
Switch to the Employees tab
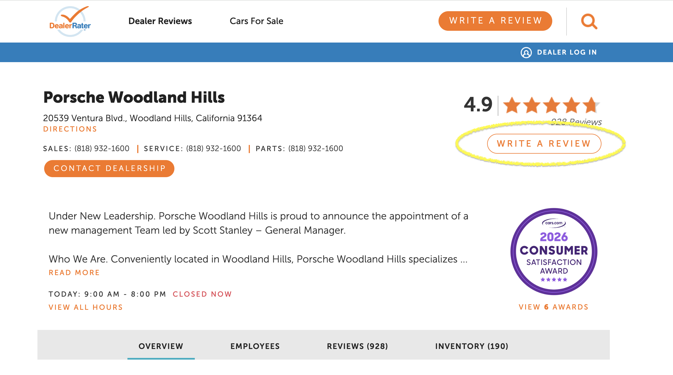point(255,346)
